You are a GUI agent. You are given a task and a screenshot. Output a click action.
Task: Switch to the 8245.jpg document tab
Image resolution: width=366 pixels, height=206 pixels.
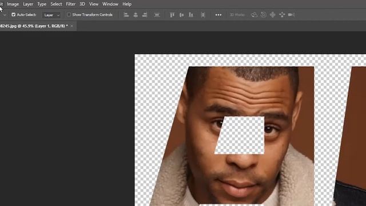tap(34, 26)
